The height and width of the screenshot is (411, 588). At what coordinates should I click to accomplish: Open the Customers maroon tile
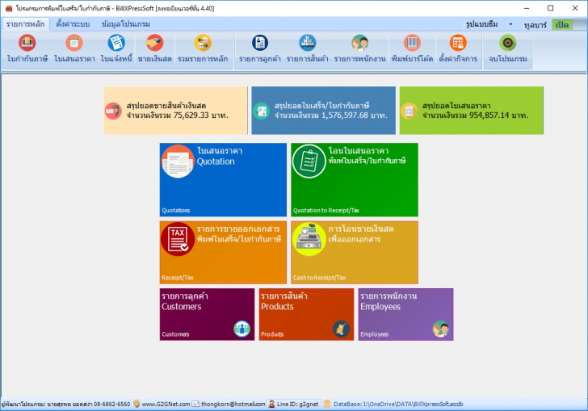(207, 314)
